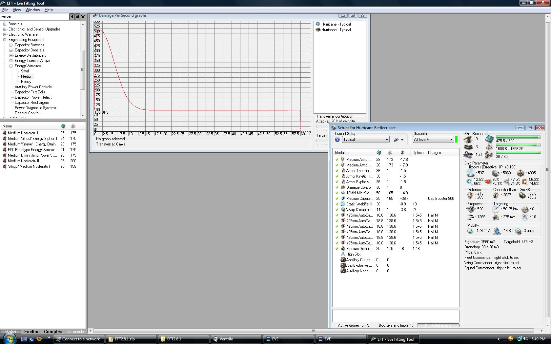Click the capacitor column icon in Modules header
Screen dimensions: 551x344
[x=402, y=153]
